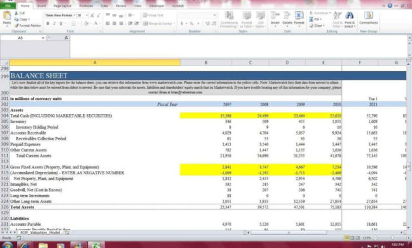Open the Number format dropdown
The image size is (412, 248).
215,15
